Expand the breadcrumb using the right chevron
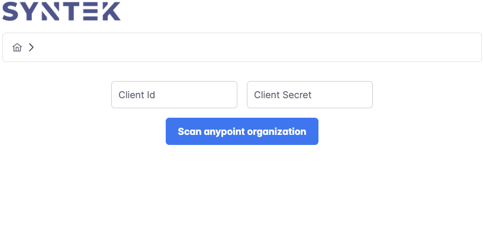Viewport: 483px width, 239px height. pos(31,47)
